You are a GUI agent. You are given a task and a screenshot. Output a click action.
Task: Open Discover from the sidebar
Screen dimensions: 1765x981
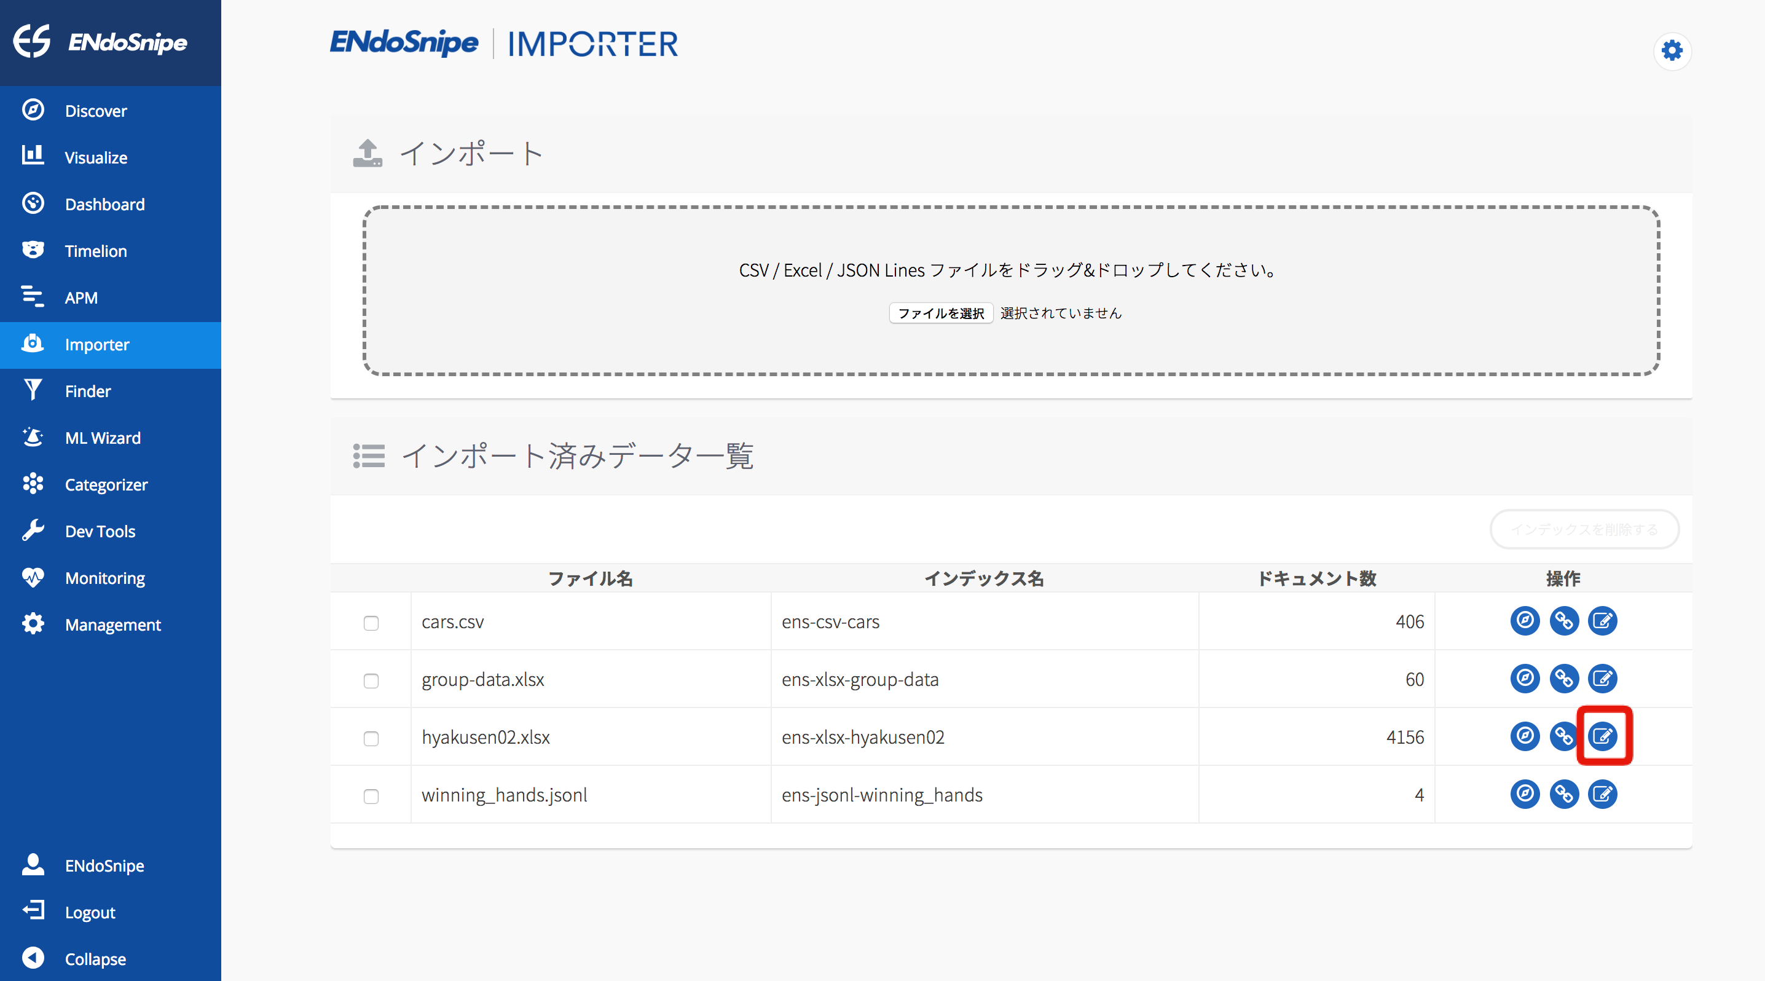point(111,111)
